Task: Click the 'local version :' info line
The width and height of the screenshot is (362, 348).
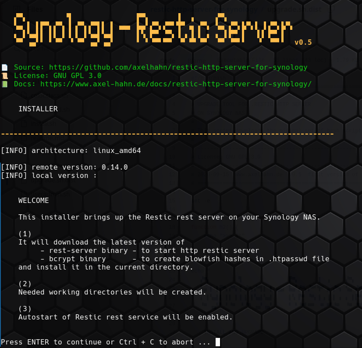Action: [x=49, y=175]
